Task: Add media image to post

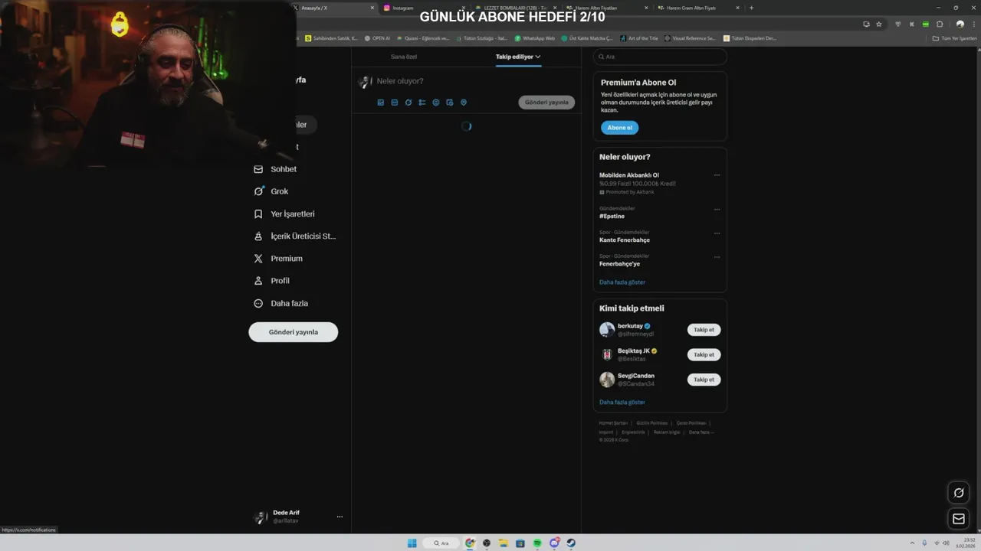Action: tap(381, 103)
